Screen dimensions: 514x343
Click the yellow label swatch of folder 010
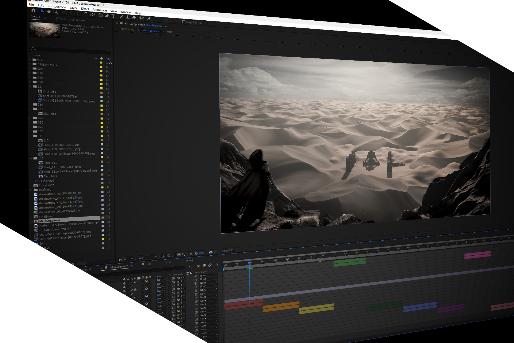pos(101,63)
